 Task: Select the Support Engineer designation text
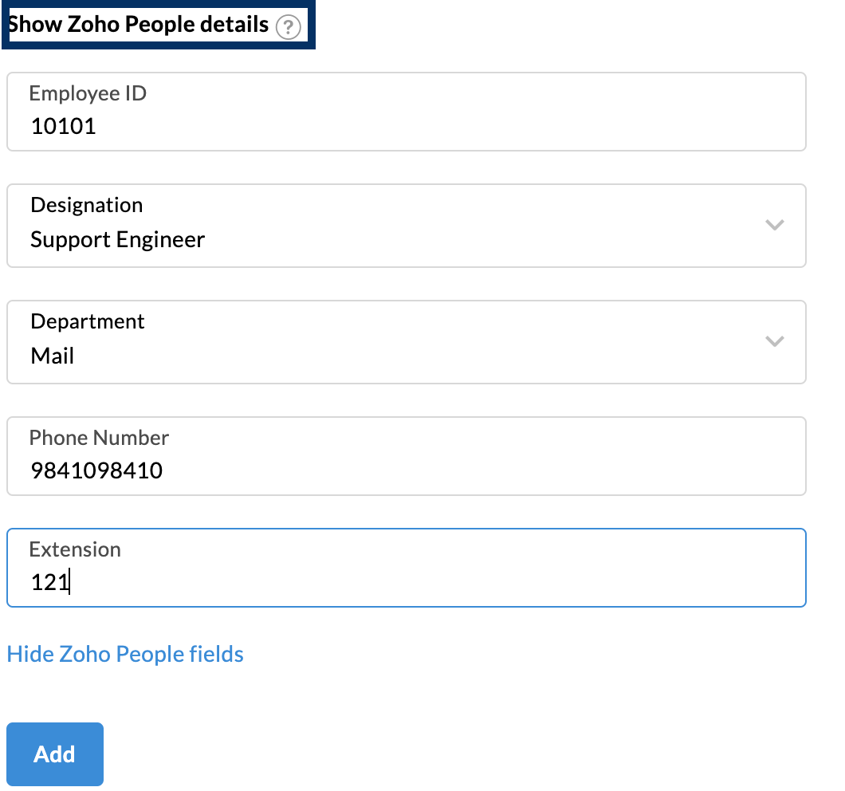click(117, 239)
